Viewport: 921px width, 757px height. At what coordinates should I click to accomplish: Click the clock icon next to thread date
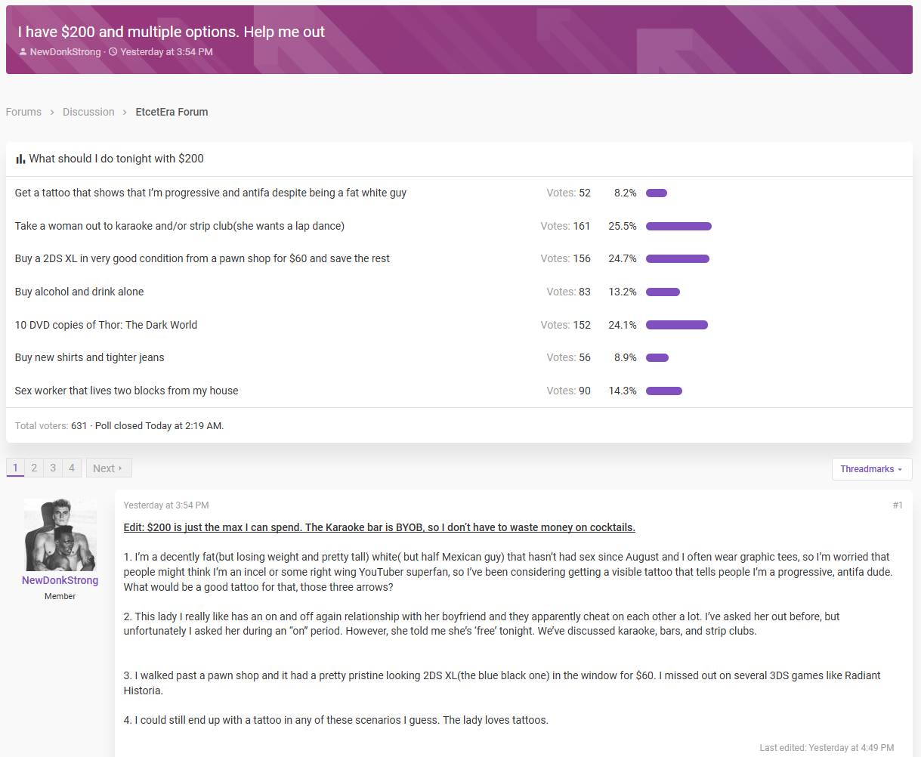[113, 52]
